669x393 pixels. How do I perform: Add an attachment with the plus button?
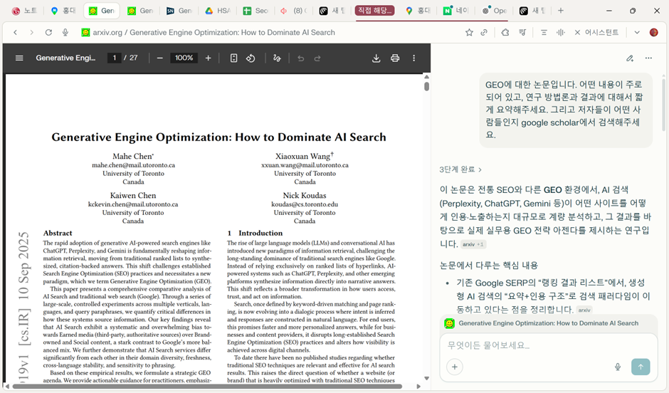[x=454, y=367]
